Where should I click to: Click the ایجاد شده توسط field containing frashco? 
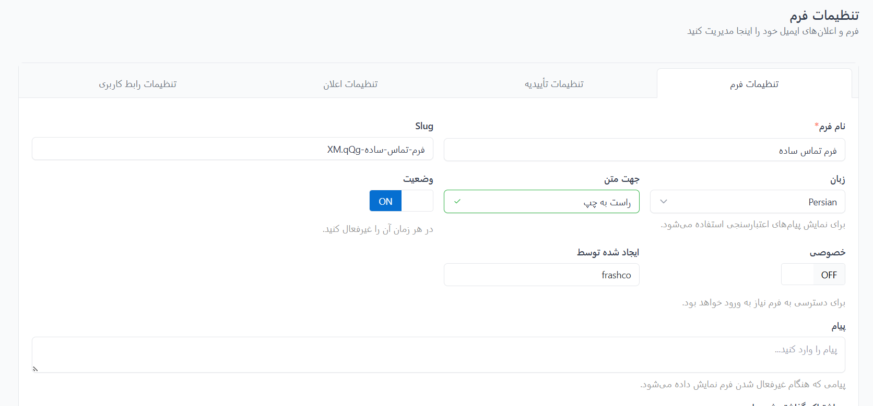click(x=541, y=275)
